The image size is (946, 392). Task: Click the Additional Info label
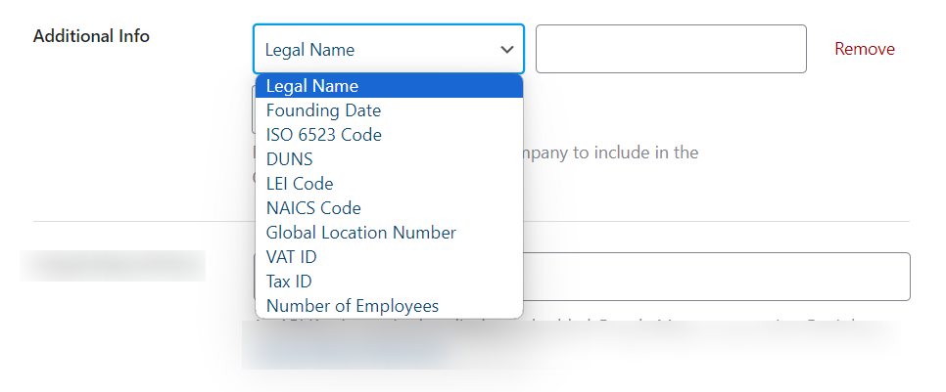click(x=91, y=36)
